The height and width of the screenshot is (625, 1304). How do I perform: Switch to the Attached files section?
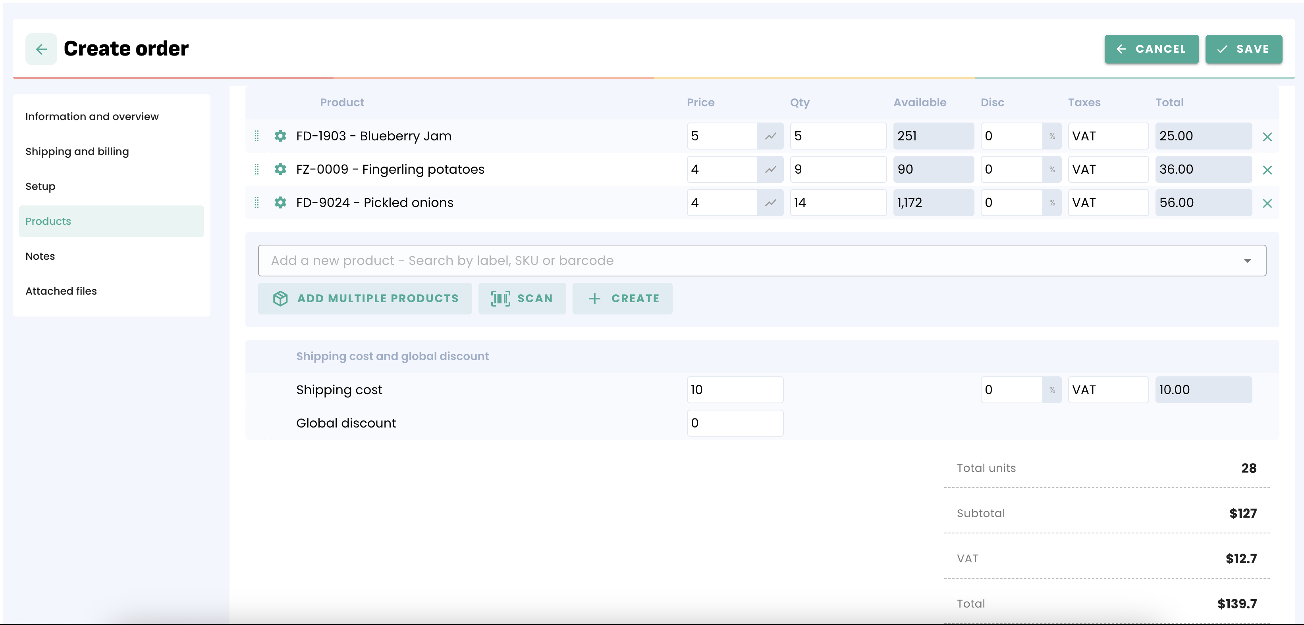[61, 291]
